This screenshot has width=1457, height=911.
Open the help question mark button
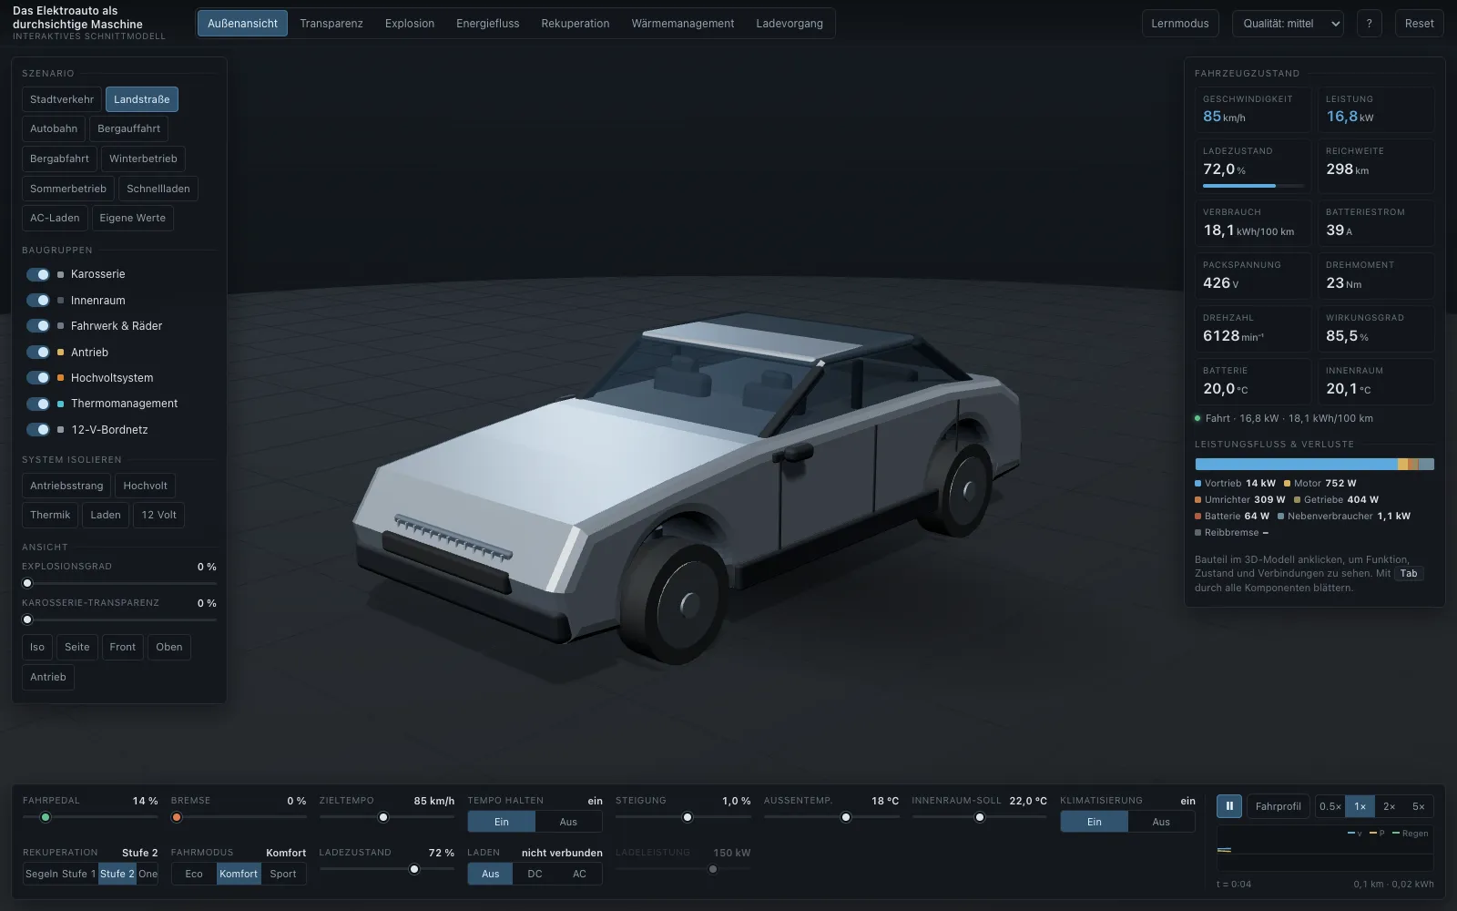pyautogui.click(x=1369, y=24)
